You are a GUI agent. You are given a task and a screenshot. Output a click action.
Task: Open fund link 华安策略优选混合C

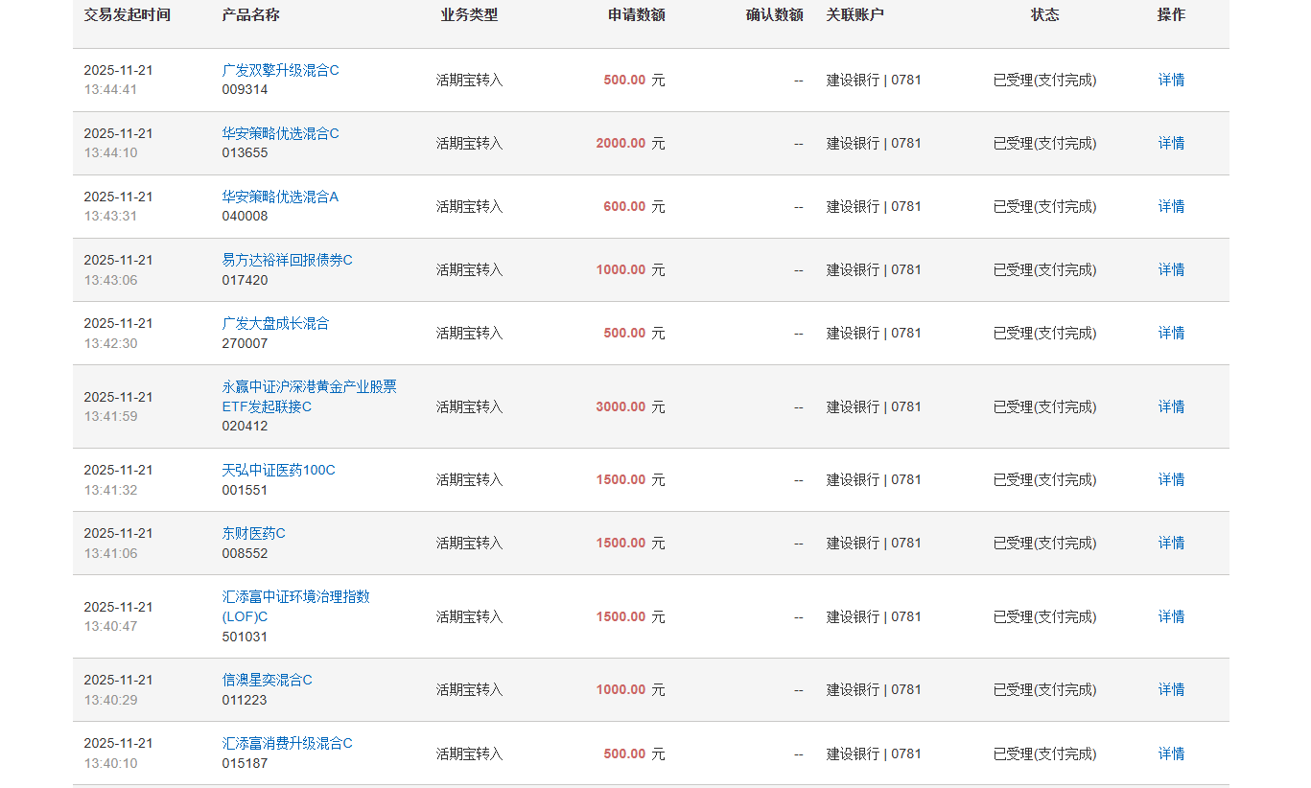click(x=280, y=133)
